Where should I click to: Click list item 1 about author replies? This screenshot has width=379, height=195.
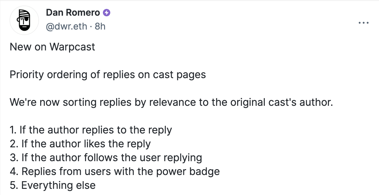91,130
